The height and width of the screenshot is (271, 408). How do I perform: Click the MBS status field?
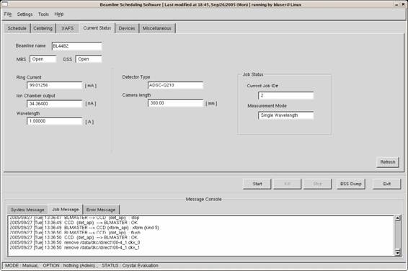coord(43,59)
